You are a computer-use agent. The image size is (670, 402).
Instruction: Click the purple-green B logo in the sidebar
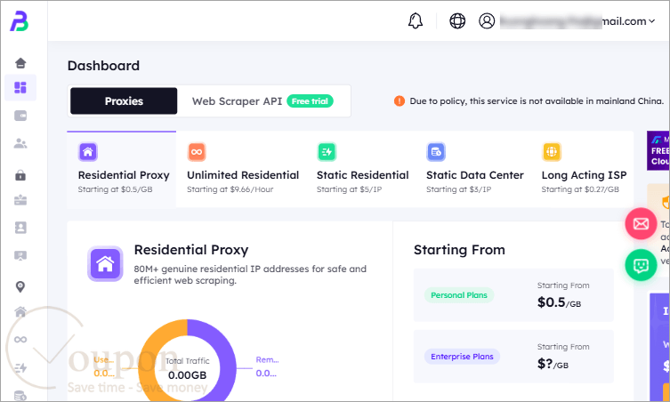[20, 21]
